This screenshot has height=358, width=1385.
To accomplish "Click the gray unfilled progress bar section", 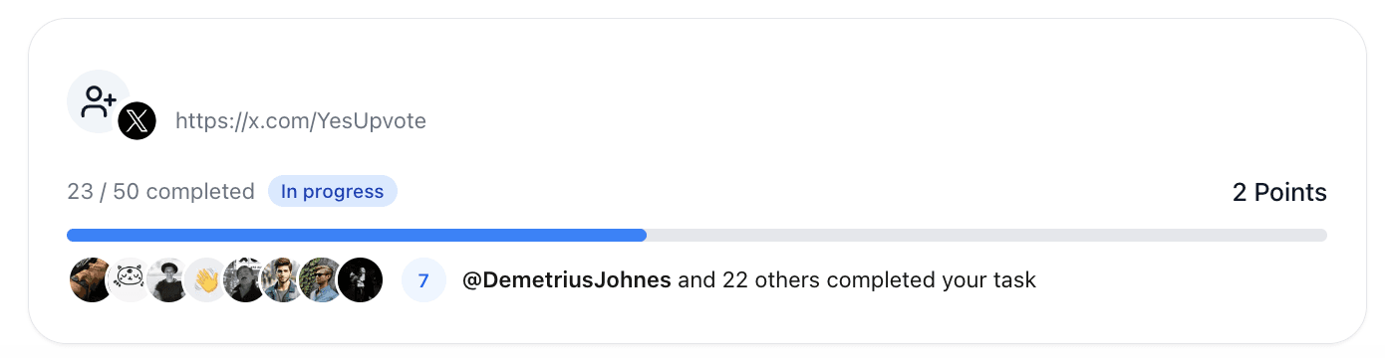I will point(986,236).
